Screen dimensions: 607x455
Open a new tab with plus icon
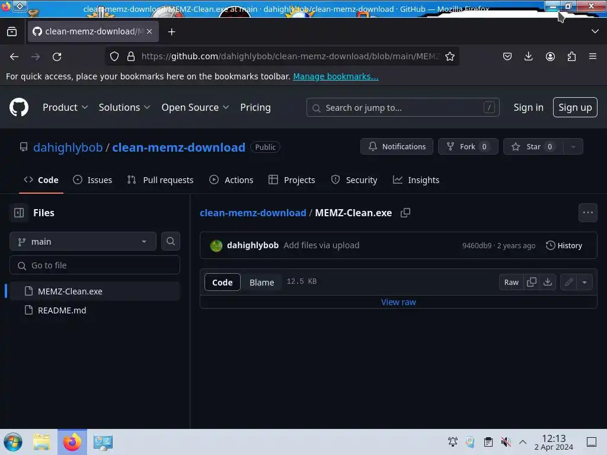pos(171,32)
